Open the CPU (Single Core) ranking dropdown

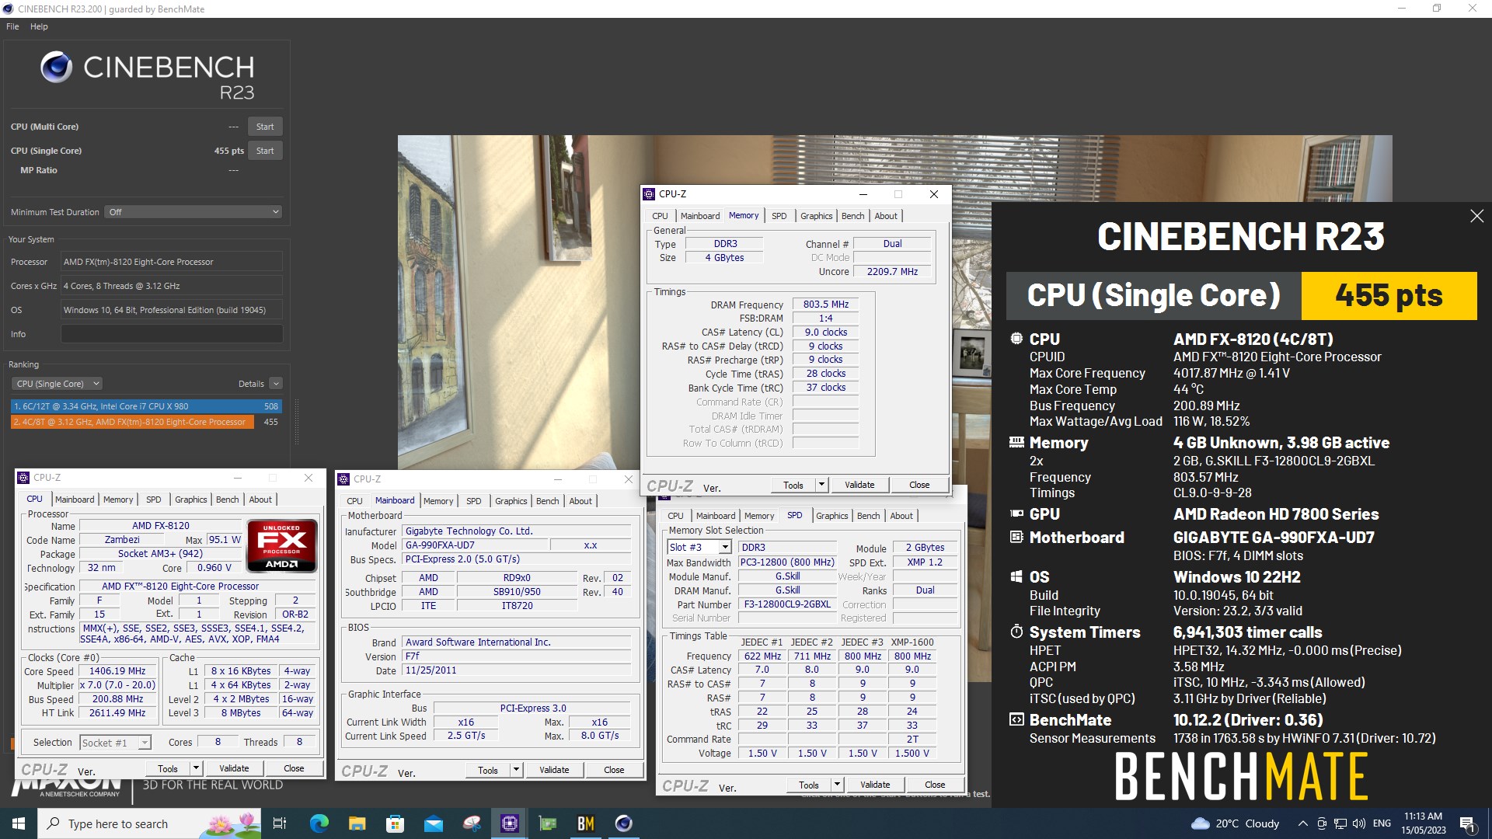(57, 384)
